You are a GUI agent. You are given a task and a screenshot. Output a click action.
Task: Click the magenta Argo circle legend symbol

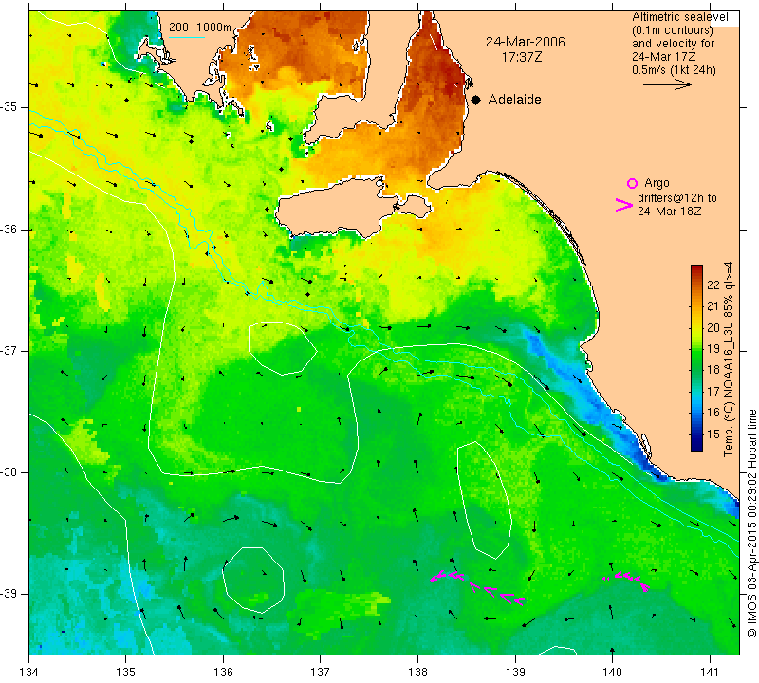click(x=632, y=183)
